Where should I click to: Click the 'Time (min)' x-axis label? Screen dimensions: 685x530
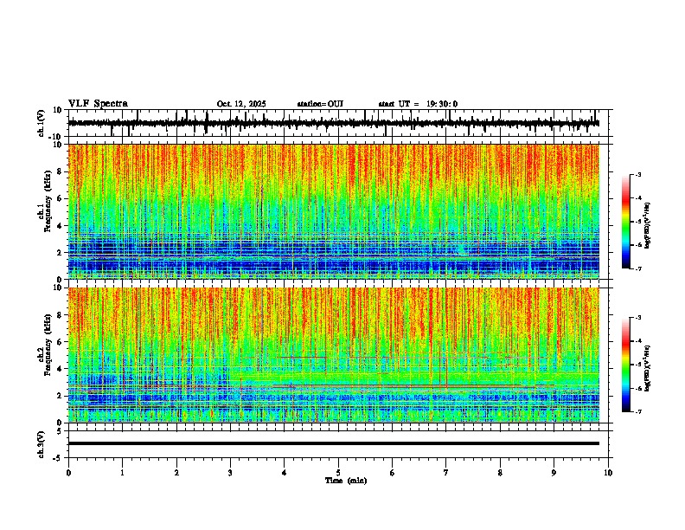(346, 481)
